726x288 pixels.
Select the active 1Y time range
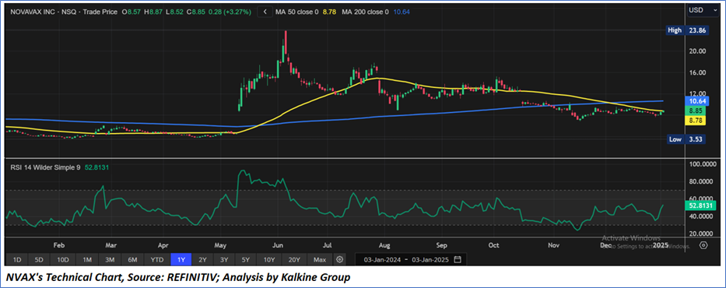point(181,259)
